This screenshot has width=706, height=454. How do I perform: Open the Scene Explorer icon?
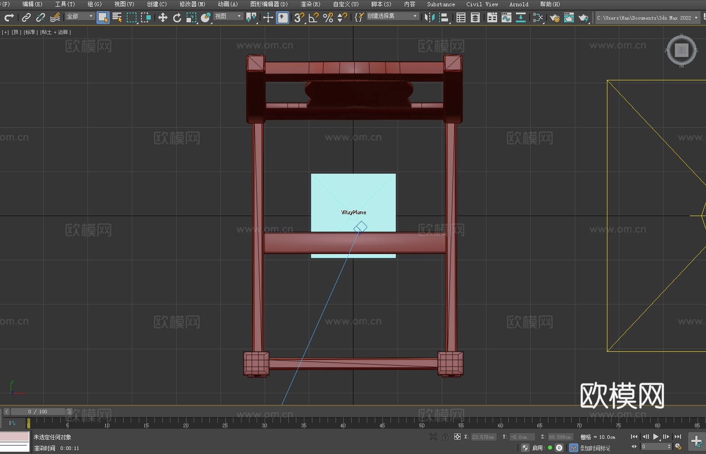pyautogui.click(x=461, y=17)
